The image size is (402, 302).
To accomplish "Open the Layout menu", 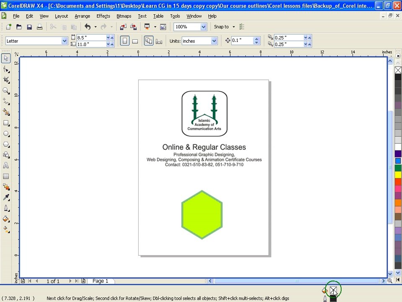I will point(62,16).
